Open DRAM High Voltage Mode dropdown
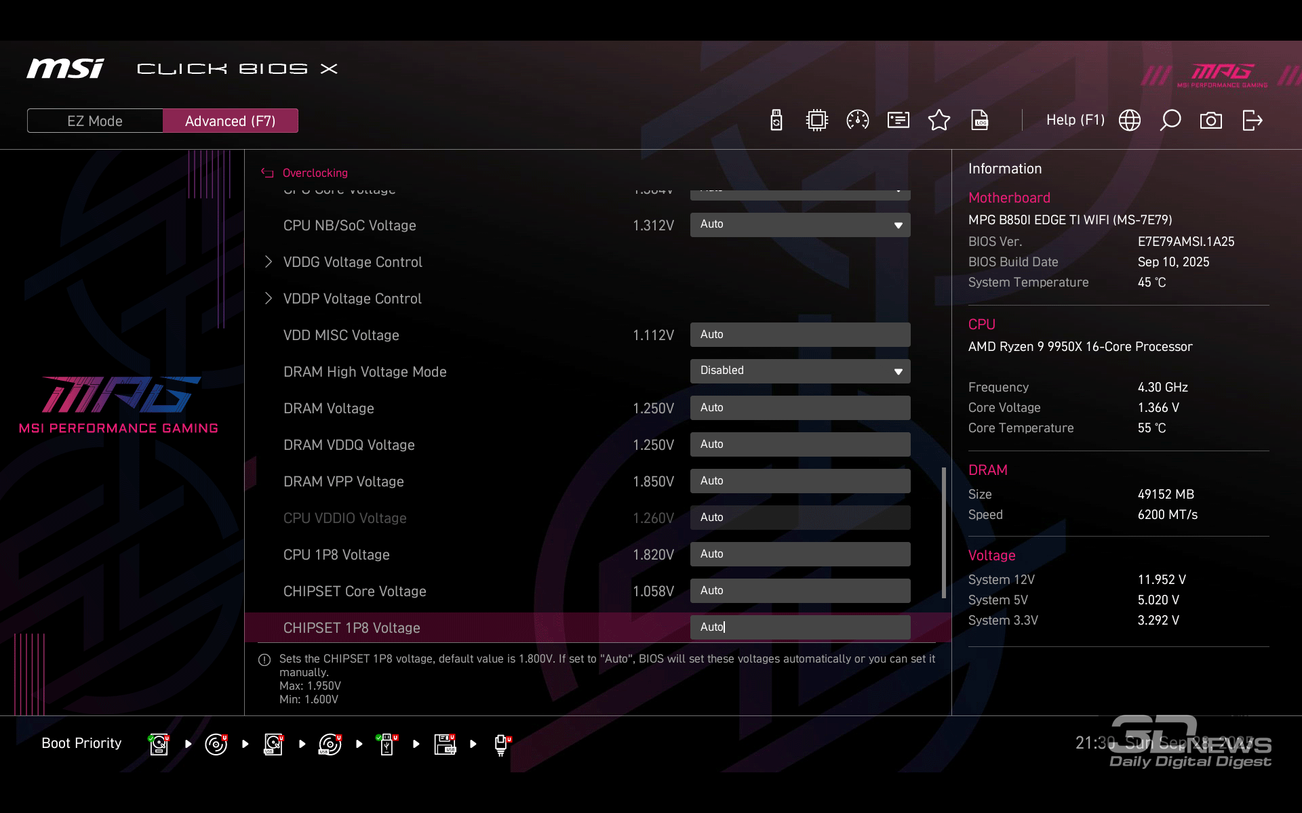 click(800, 371)
